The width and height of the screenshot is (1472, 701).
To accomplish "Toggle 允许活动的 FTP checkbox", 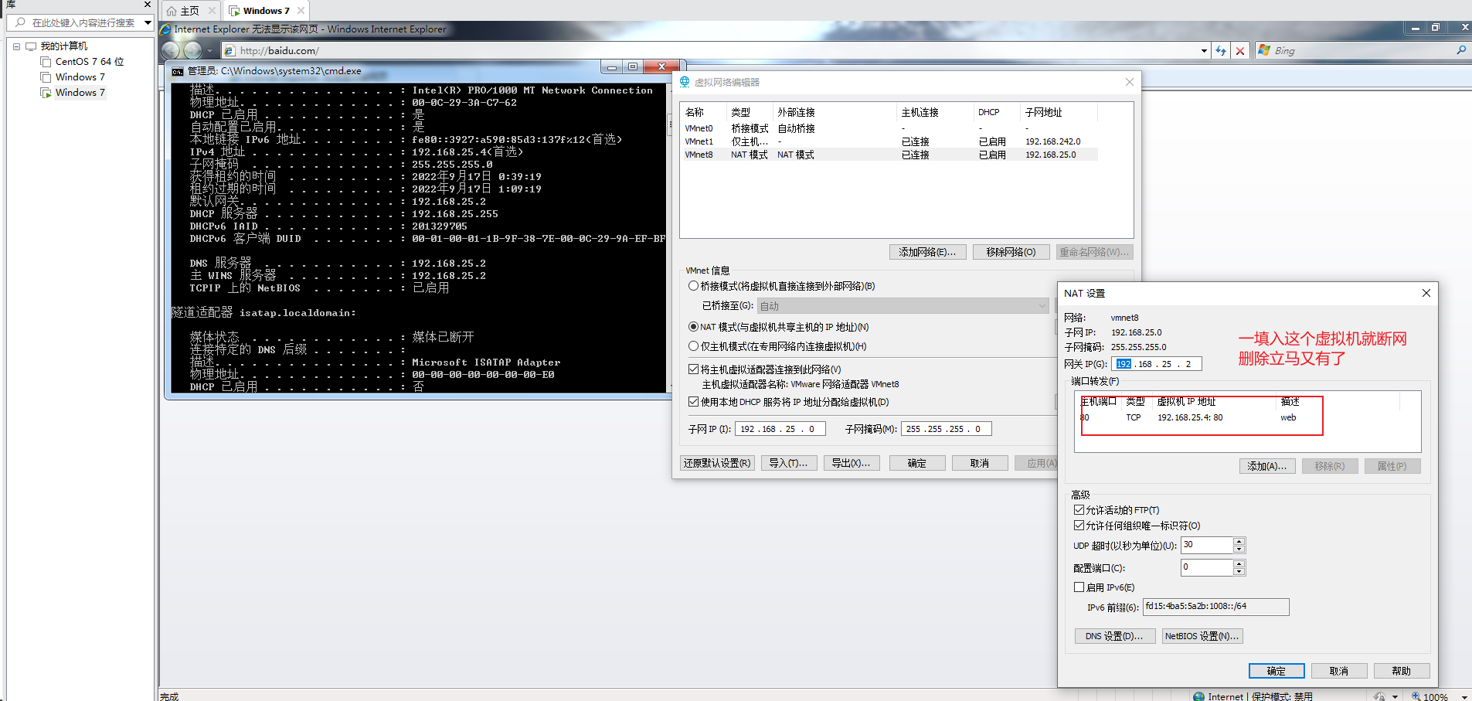I will click(x=1079, y=510).
